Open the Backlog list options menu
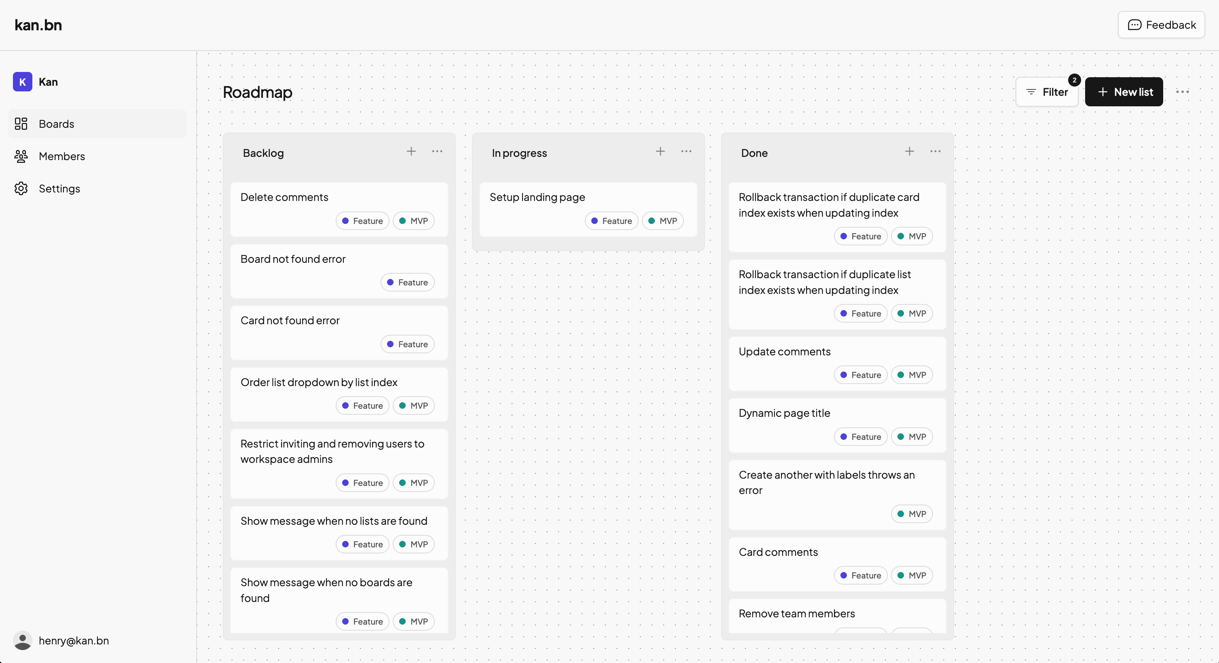1219x663 pixels. coord(437,151)
